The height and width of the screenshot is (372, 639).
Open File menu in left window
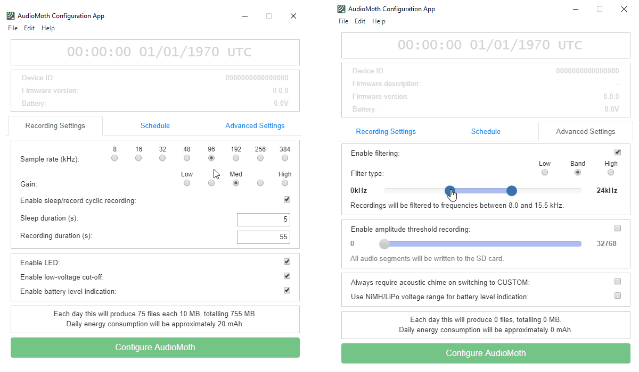coord(13,28)
